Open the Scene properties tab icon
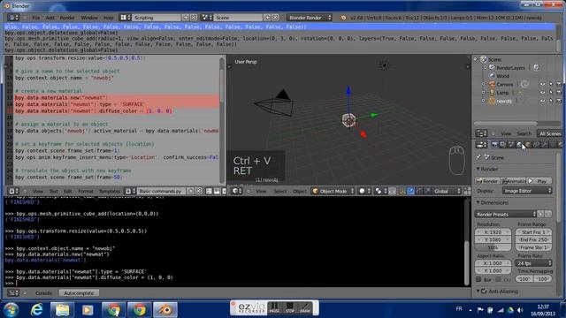Screen dimensions: 566x318 [511, 145]
